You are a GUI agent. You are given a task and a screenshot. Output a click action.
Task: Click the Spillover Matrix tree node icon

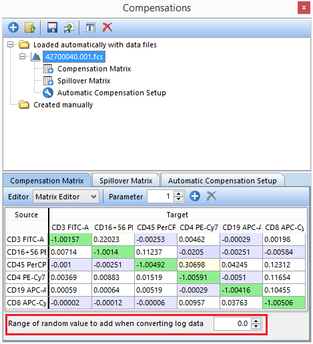point(48,81)
